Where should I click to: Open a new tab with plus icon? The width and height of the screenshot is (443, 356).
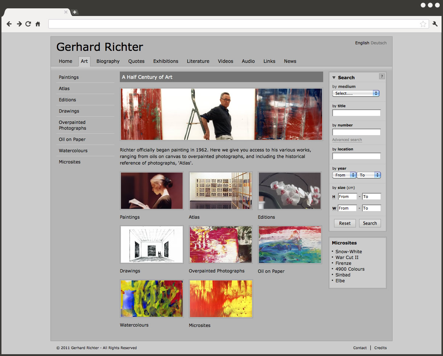click(74, 12)
